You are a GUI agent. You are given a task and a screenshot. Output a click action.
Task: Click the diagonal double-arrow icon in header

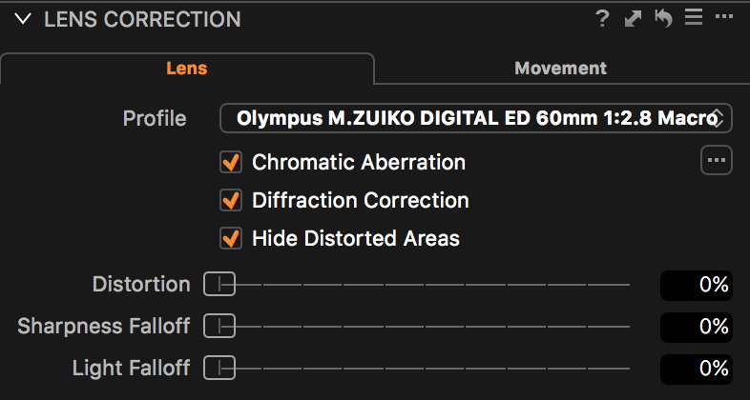tap(633, 19)
